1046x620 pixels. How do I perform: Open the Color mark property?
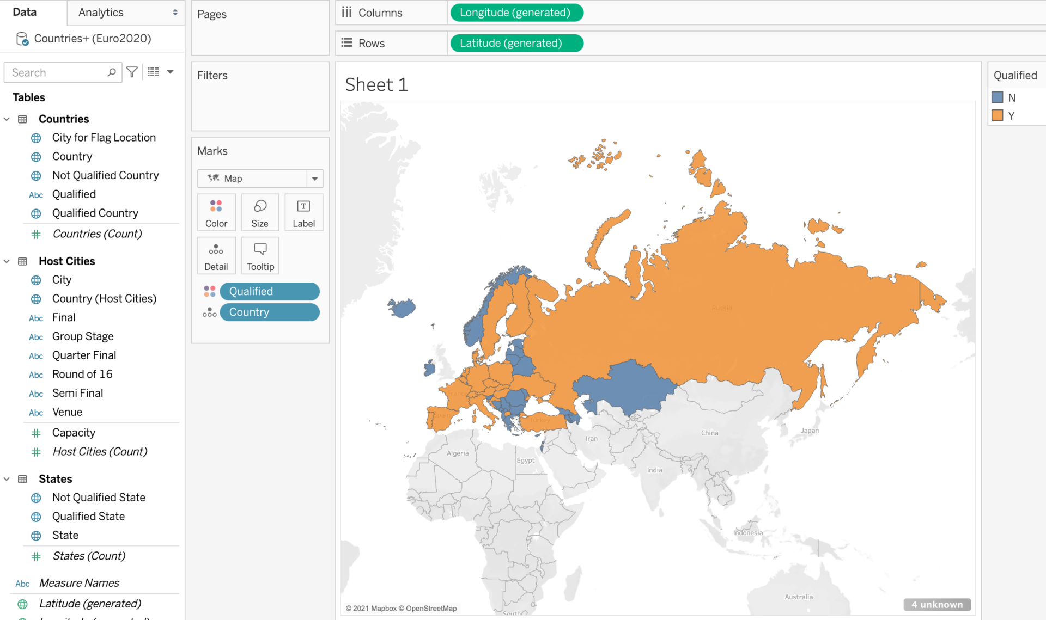click(216, 212)
